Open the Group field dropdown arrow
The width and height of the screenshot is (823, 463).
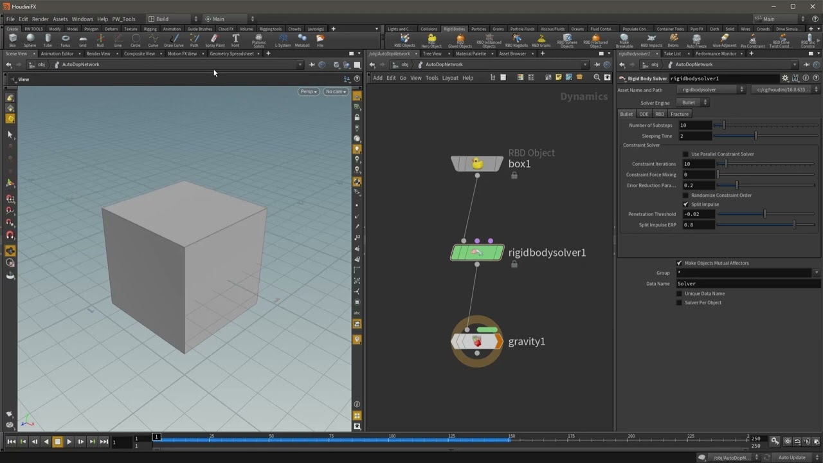(x=817, y=273)
